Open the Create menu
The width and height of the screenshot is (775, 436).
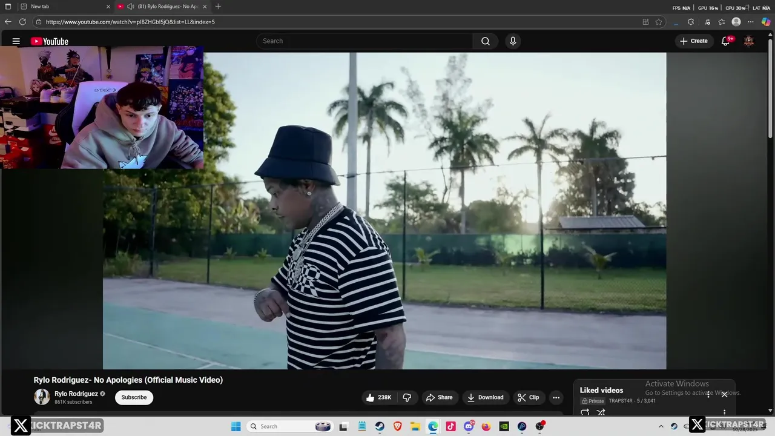click(x=693, y=41)
